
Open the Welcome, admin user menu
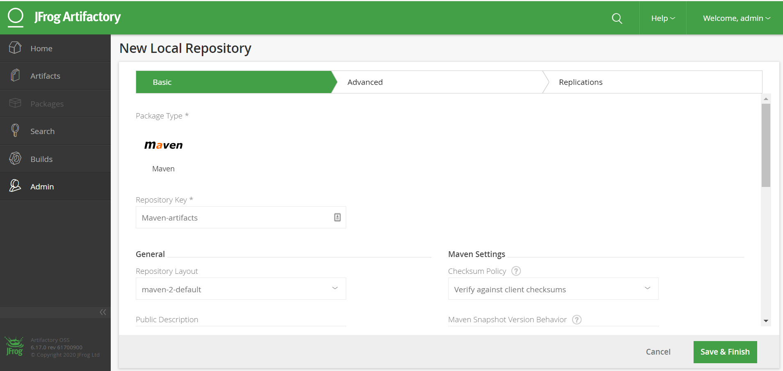pos(736,18)
